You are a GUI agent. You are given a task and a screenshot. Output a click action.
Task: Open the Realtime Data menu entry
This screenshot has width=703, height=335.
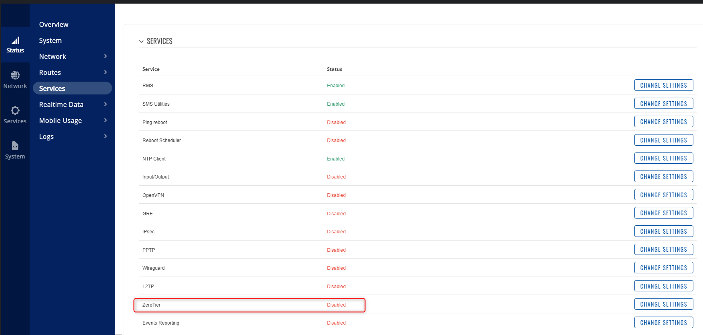61,104
